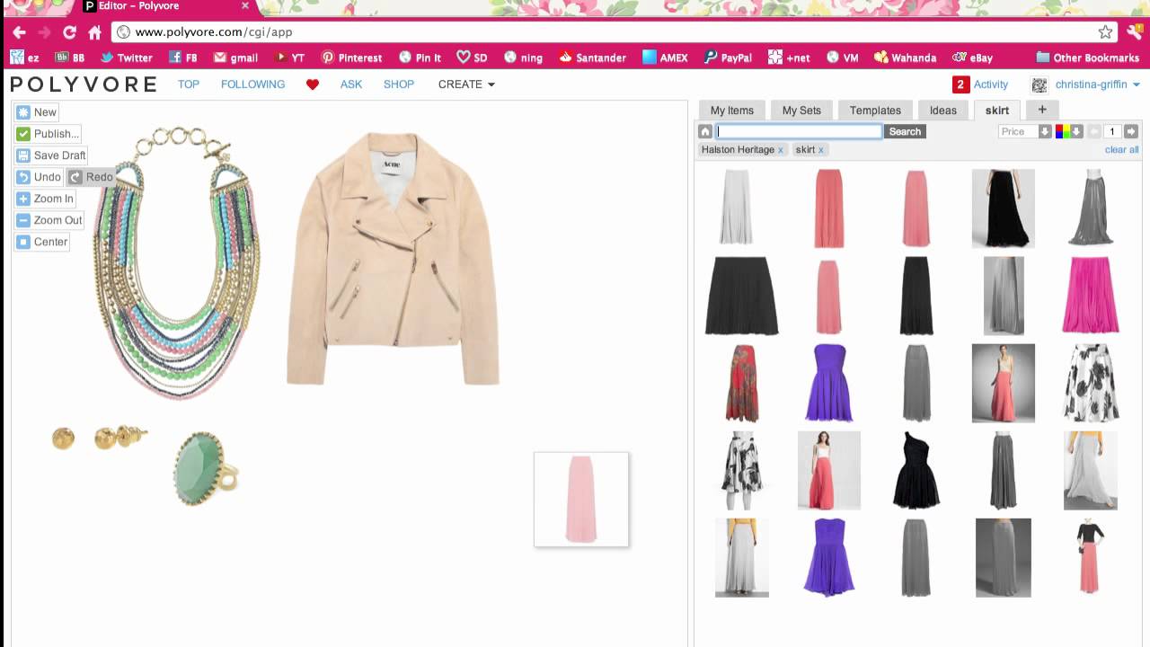Pick the hot pink pleated skirt result

pos(1091,295)
